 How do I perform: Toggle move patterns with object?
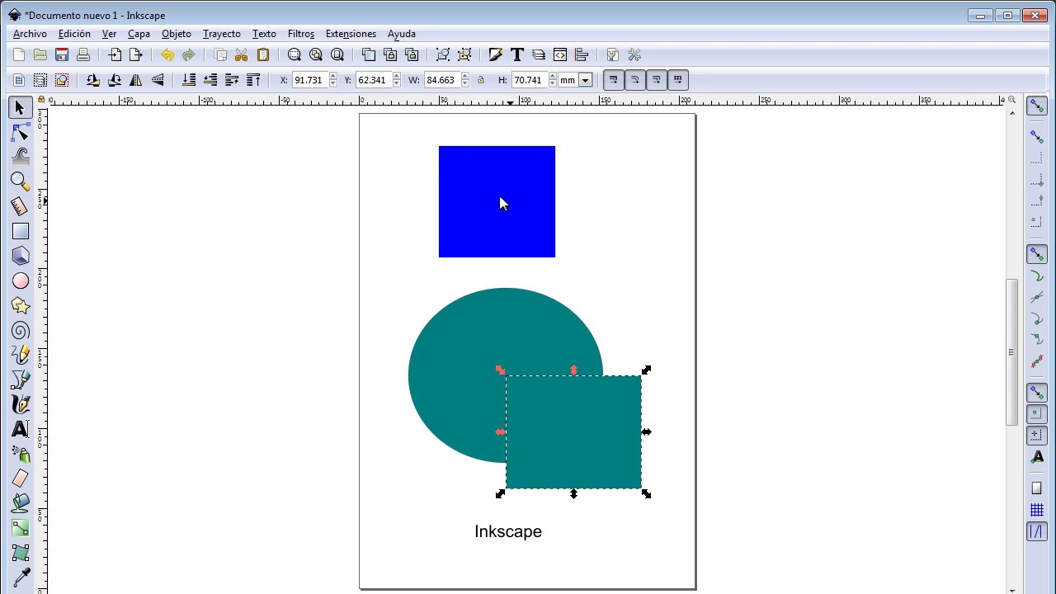pos(678,80)
